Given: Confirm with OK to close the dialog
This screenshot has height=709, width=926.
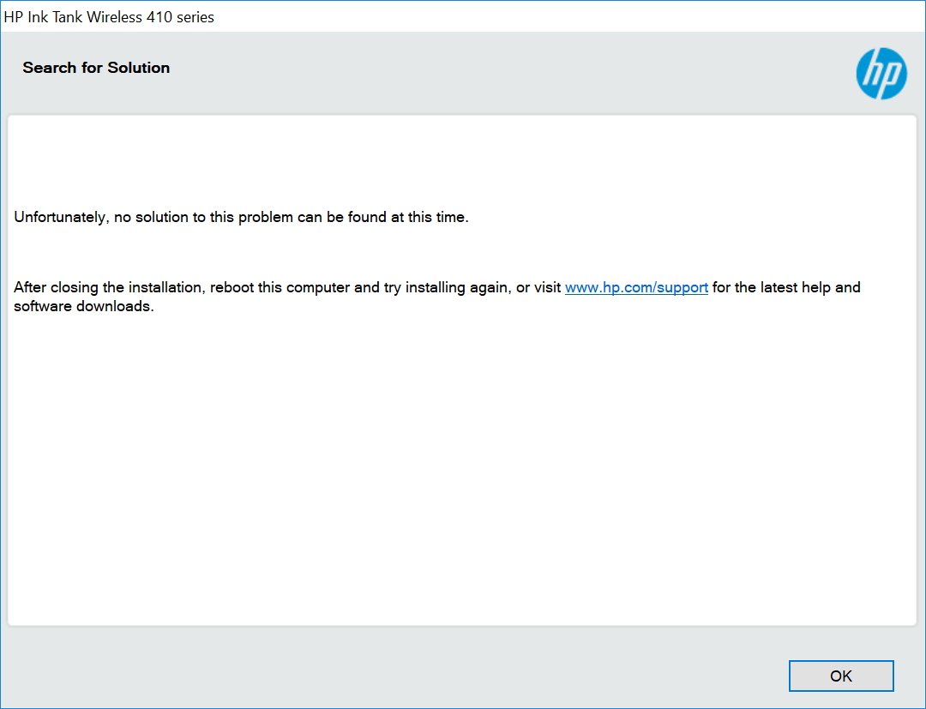Looking at the screenshot, I should (841, 676).
